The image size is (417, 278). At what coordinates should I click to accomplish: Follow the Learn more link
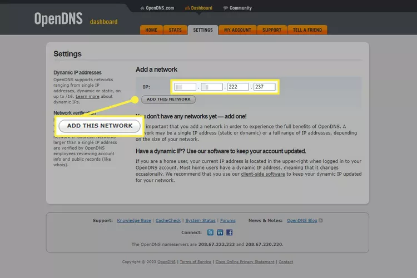click(x=87, y=96)
